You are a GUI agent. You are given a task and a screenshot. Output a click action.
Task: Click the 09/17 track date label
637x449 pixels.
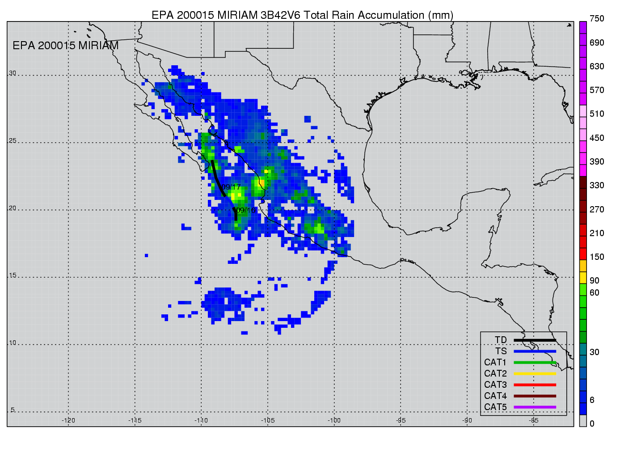coord(231,187)
